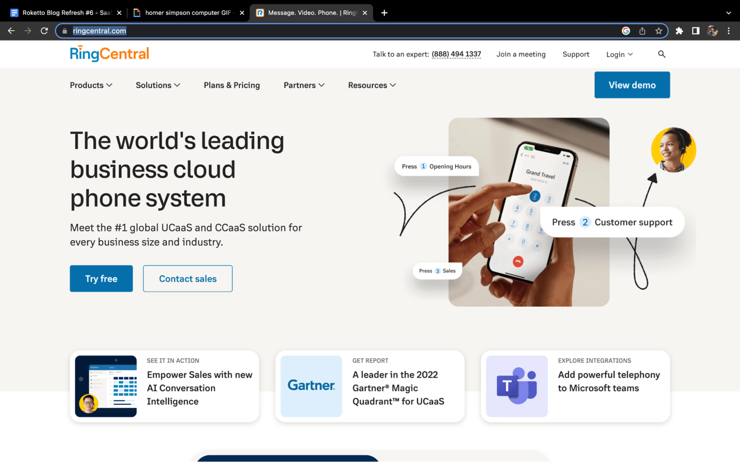This screenshot has width=740, height=462.
Task: Expand the Products dropdown
Action: click(91, 85)
